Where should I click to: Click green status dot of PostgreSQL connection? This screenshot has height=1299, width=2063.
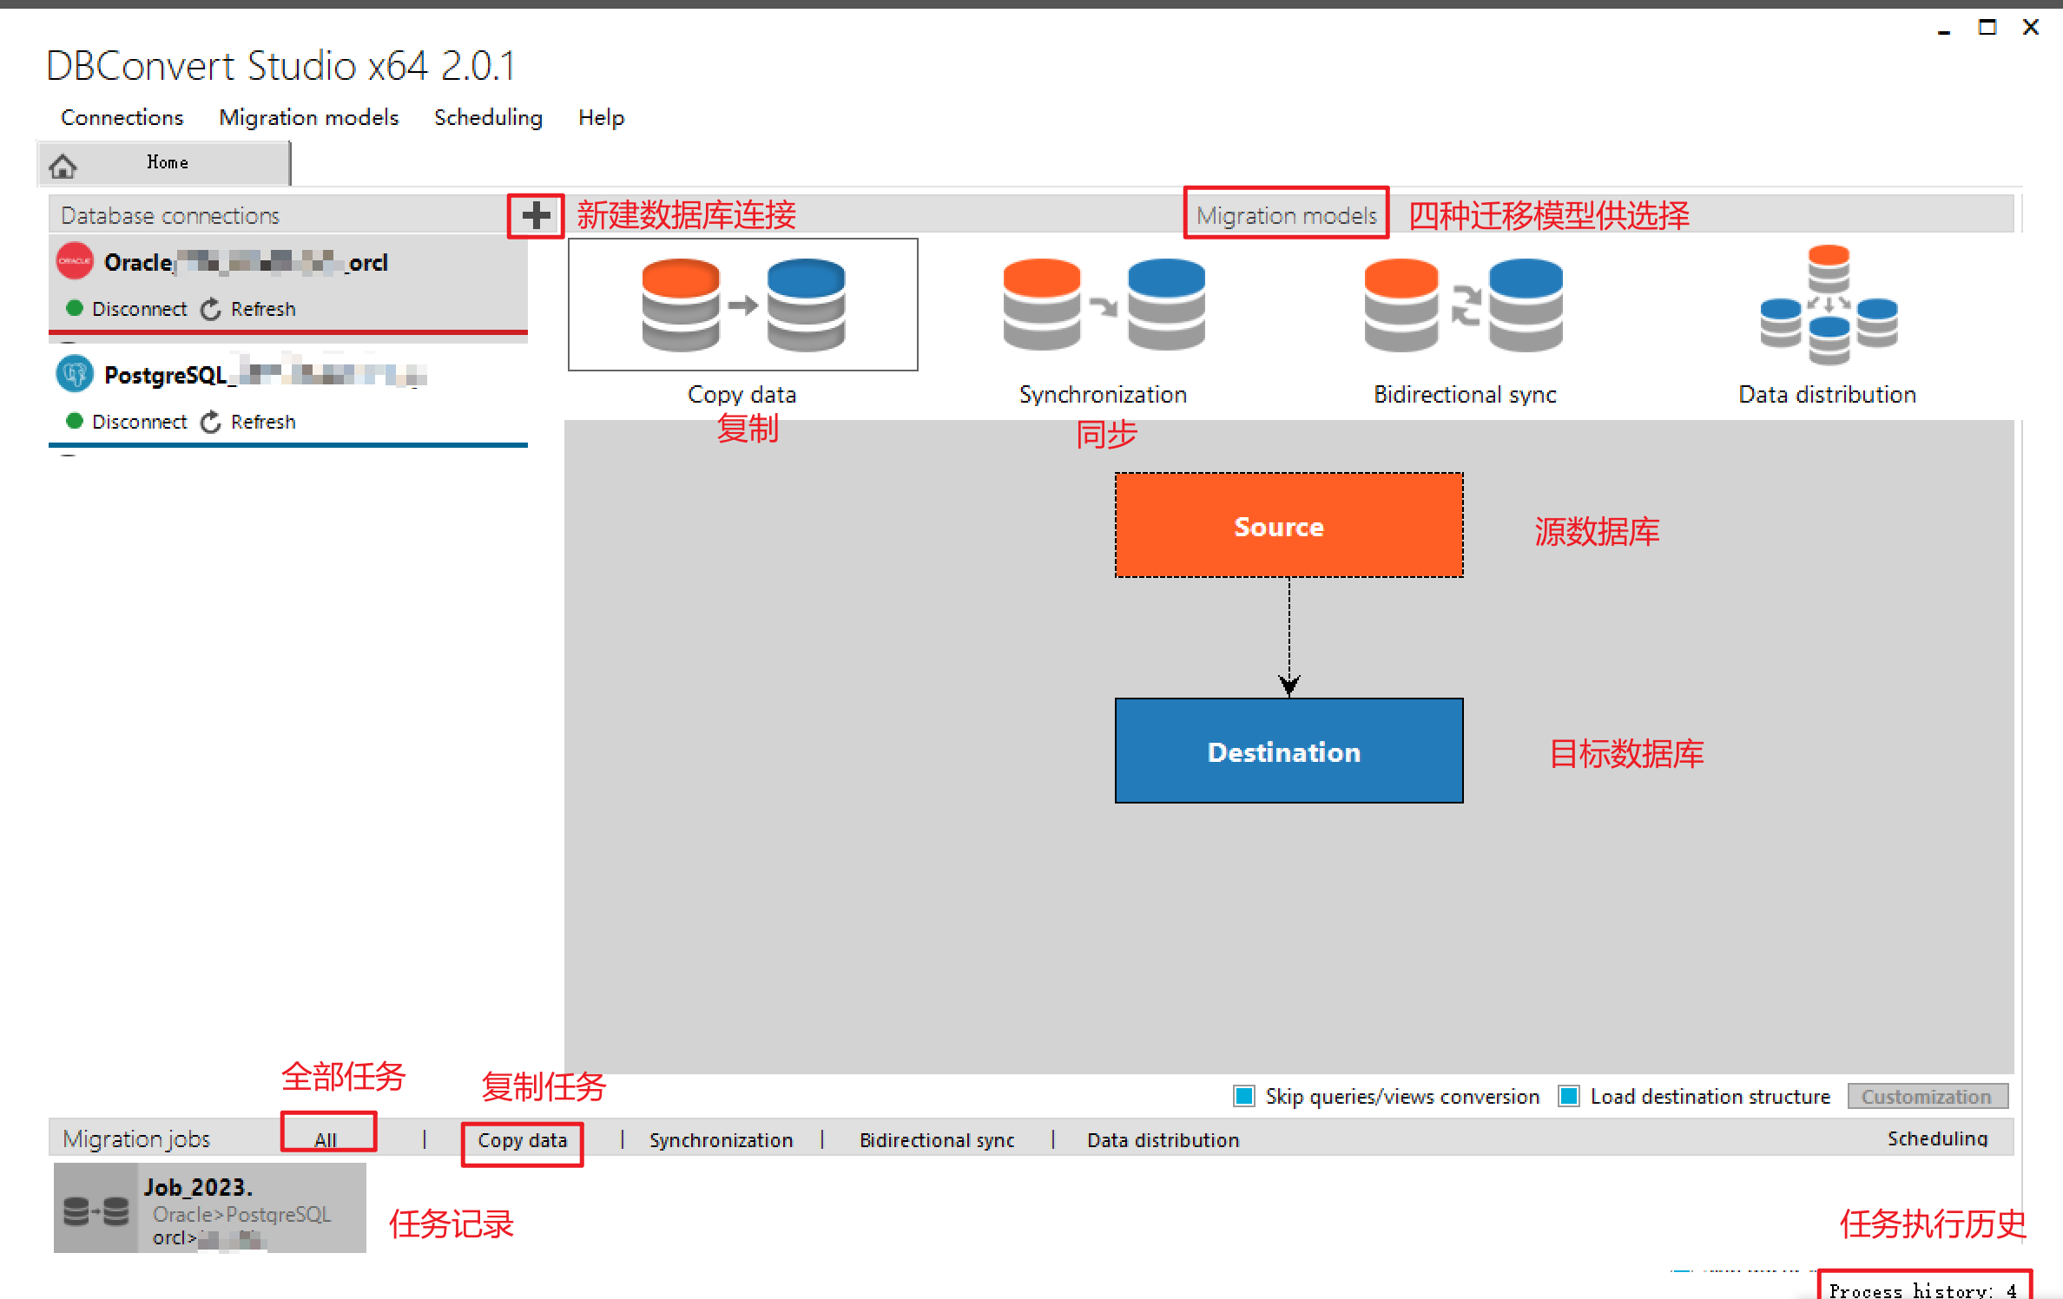click(75, 421)
